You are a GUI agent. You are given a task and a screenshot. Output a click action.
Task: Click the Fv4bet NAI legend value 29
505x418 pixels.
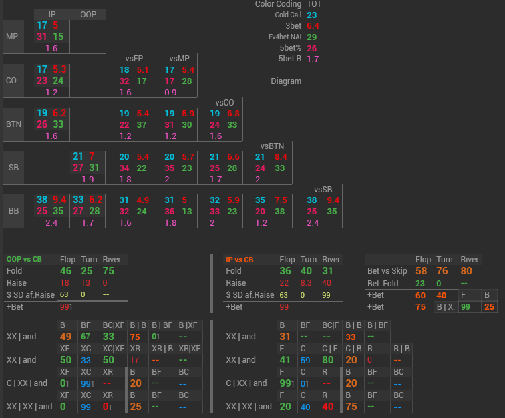point(312,37)
